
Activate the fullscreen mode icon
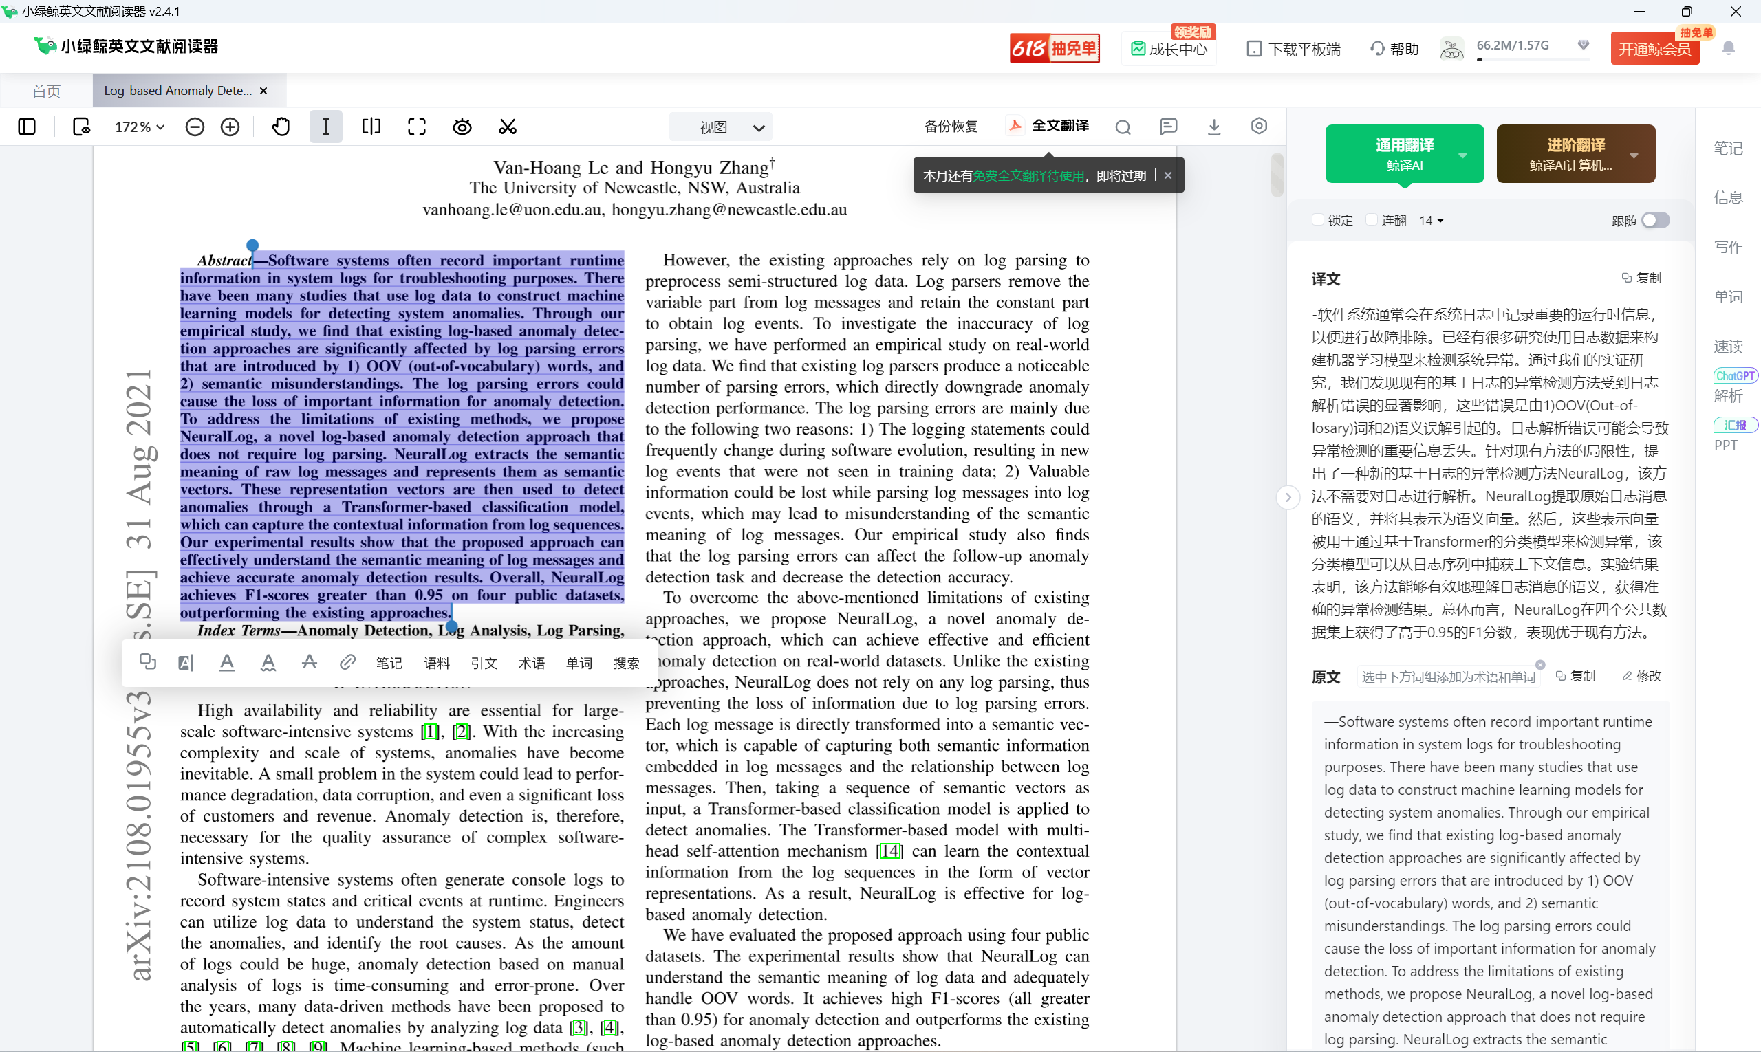[417, 127]
